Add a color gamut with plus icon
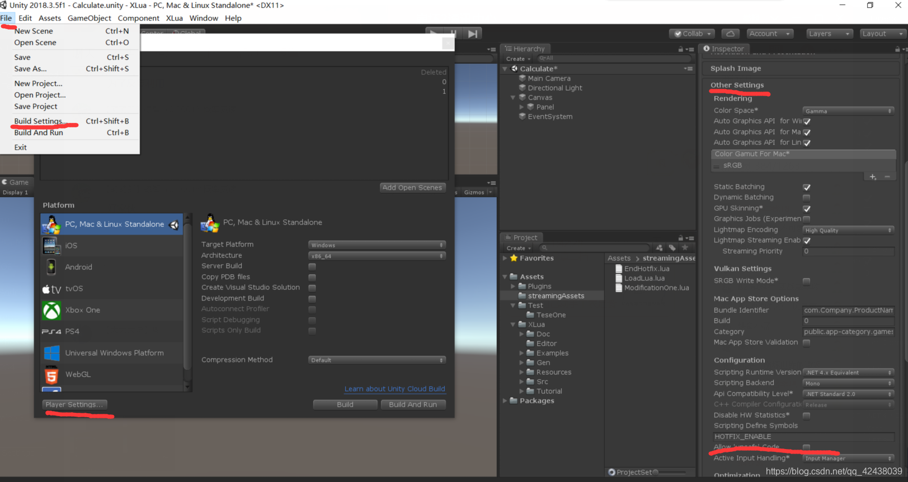Image resolution: width=908 pixels, height=482 pixels. tap(873, 176)
